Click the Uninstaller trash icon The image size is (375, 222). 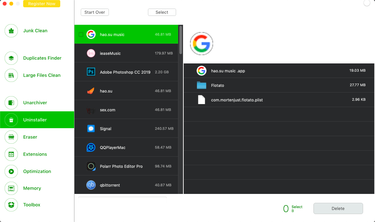pyautogui.click(x=11, y=120)
